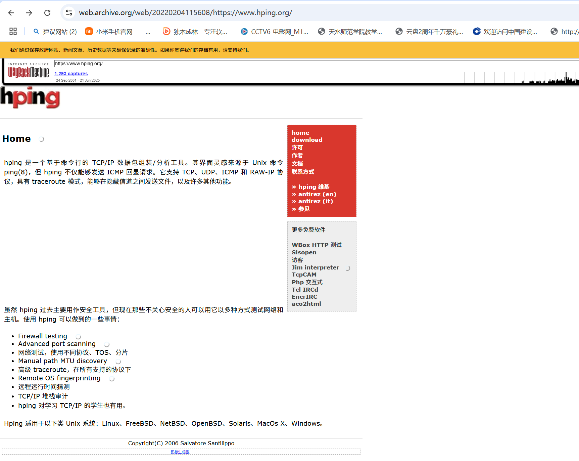Open the Php 交互式 link
Image resolution: width=579 pixels, height=461 pixels.
(307, 282)
